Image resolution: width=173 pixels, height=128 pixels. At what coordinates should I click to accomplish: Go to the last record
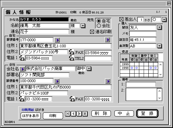(x=85, y=114)
